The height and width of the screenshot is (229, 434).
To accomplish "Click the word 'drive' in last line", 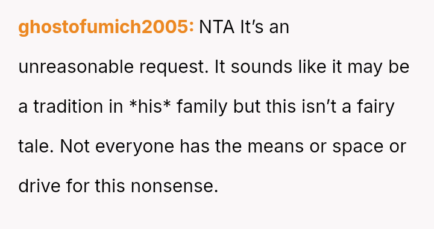I will (39, 186).
